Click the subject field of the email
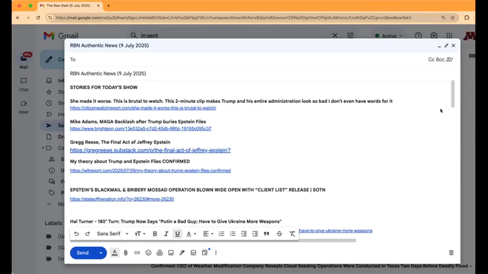The width and height of the screenshot is (488, 274). pos(262,73)
